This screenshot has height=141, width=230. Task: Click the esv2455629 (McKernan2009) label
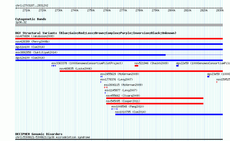(x=120, y=74)
